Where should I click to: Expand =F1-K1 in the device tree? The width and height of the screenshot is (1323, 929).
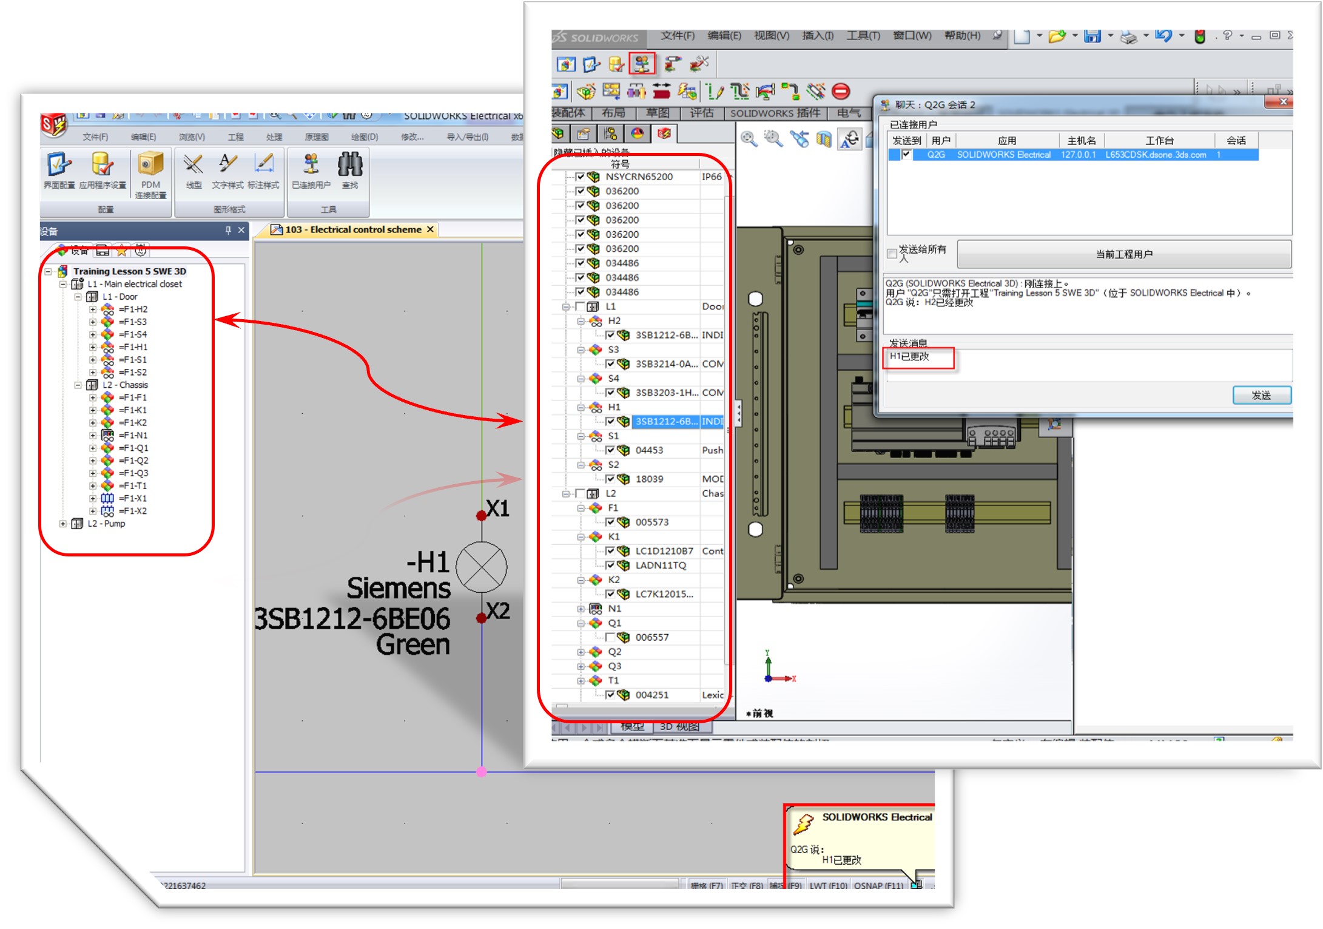93,410
